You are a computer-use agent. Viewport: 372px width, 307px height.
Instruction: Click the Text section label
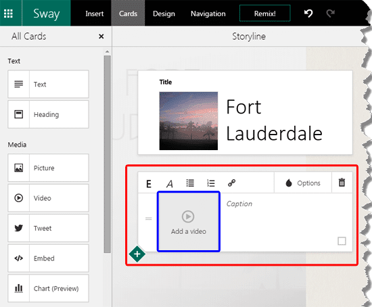pos(14,61)
